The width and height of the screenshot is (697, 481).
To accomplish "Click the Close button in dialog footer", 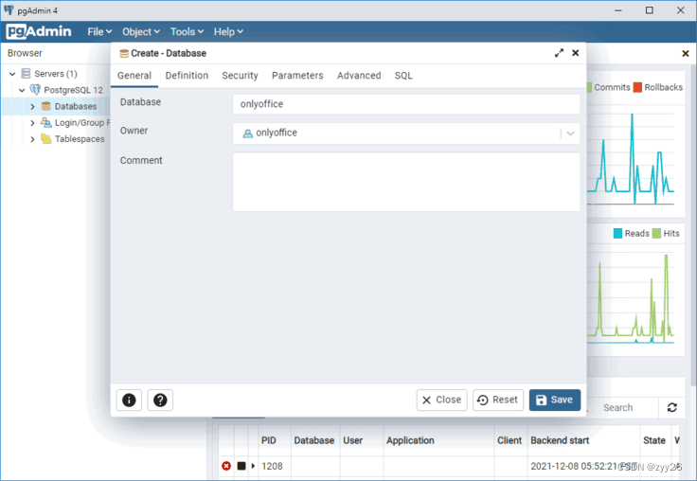I will click(442, 401).
